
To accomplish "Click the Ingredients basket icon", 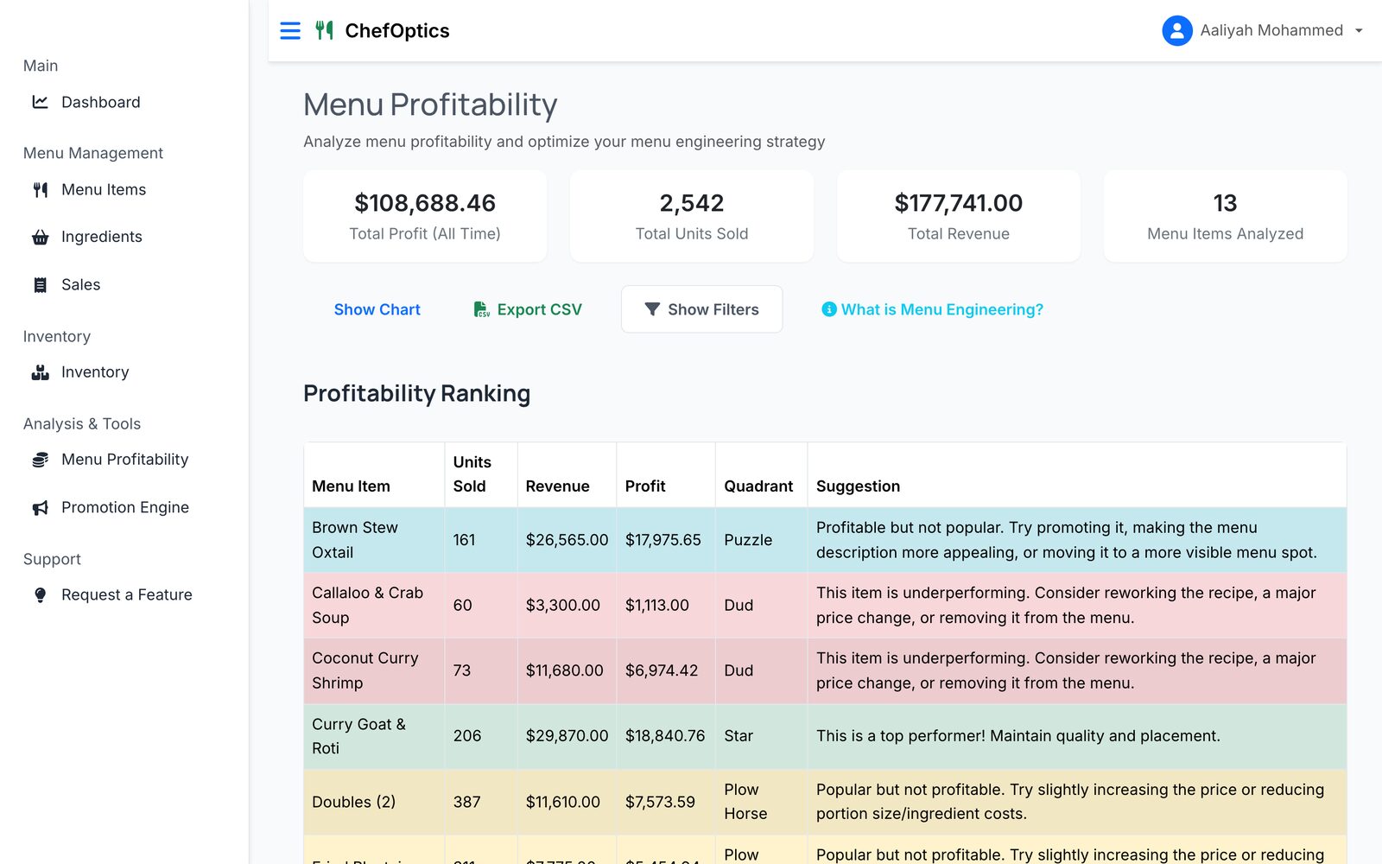I will click(40, 238).
